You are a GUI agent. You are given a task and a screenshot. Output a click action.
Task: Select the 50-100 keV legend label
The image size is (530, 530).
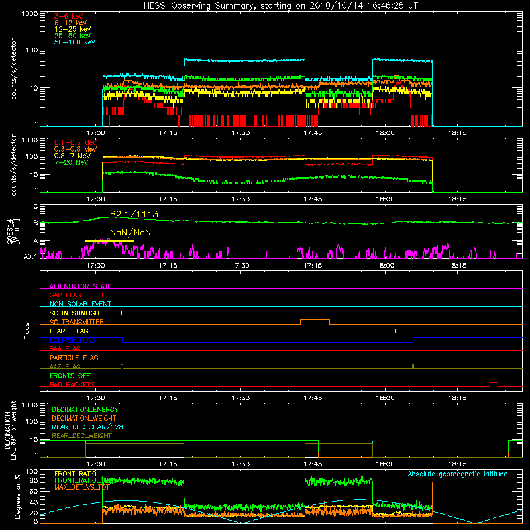(75, 42)
